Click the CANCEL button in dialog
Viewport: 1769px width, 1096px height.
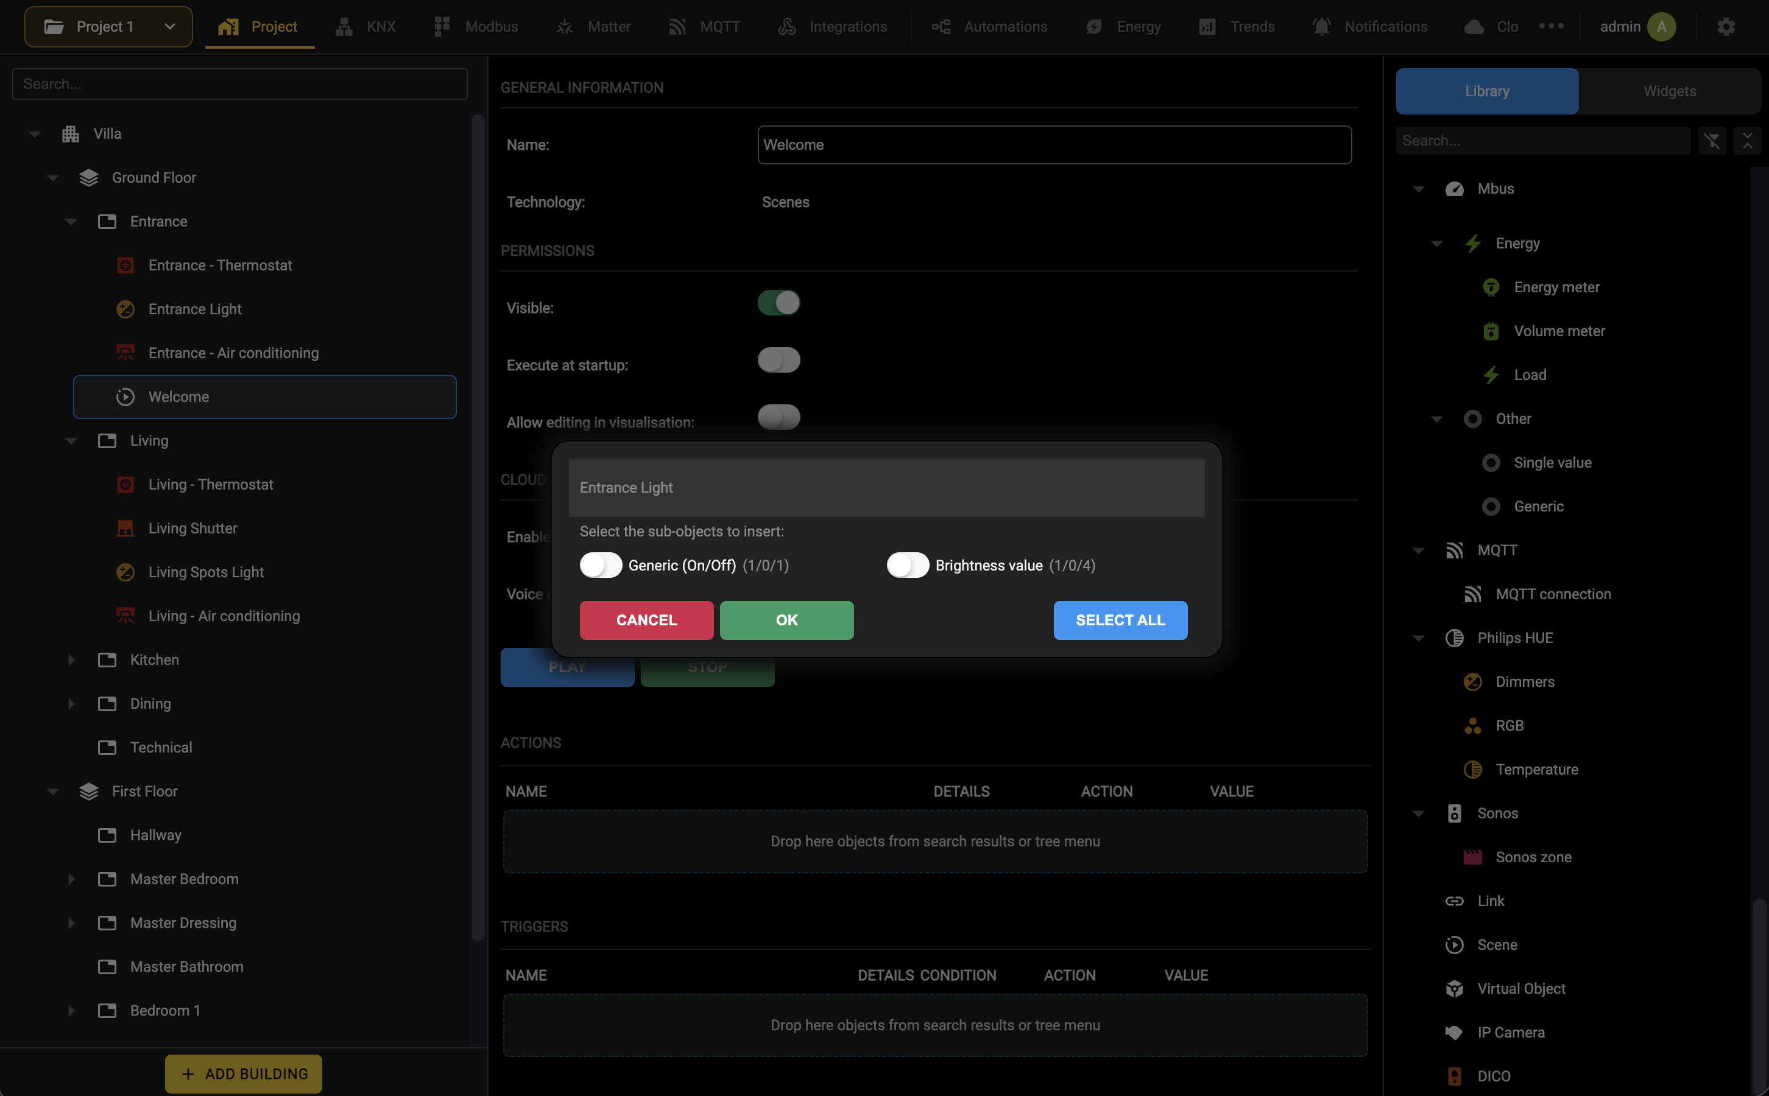(x=647, y=620)
